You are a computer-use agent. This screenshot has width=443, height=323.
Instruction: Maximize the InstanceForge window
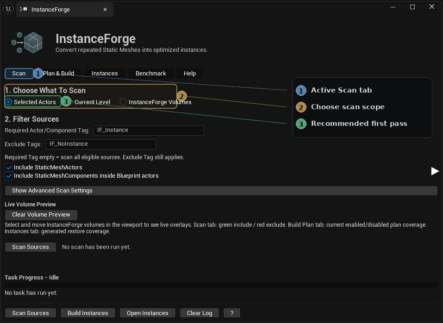(412, 7)
